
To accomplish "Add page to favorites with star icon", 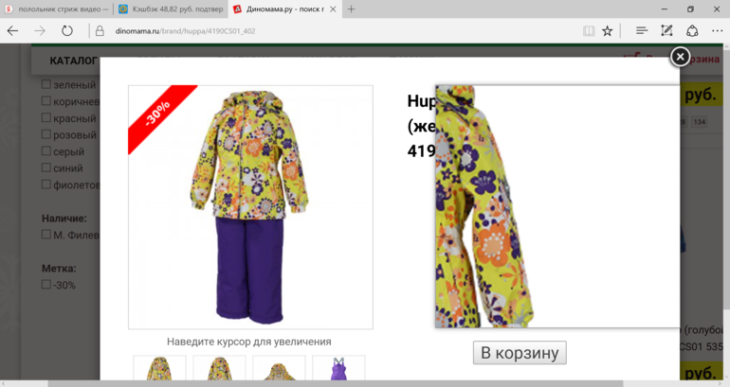I will click(608, 30).
